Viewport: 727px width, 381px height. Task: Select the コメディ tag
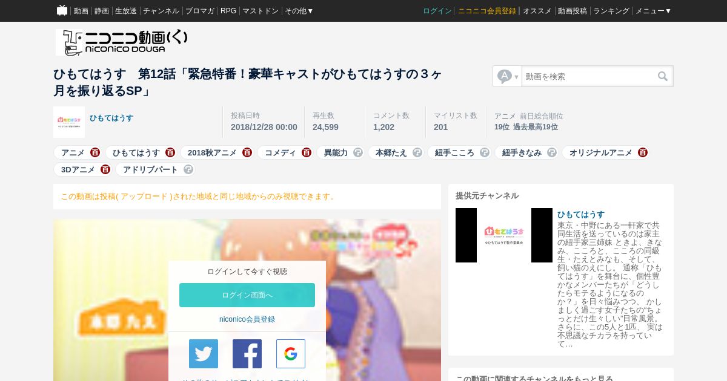click(x=281, y=152)
